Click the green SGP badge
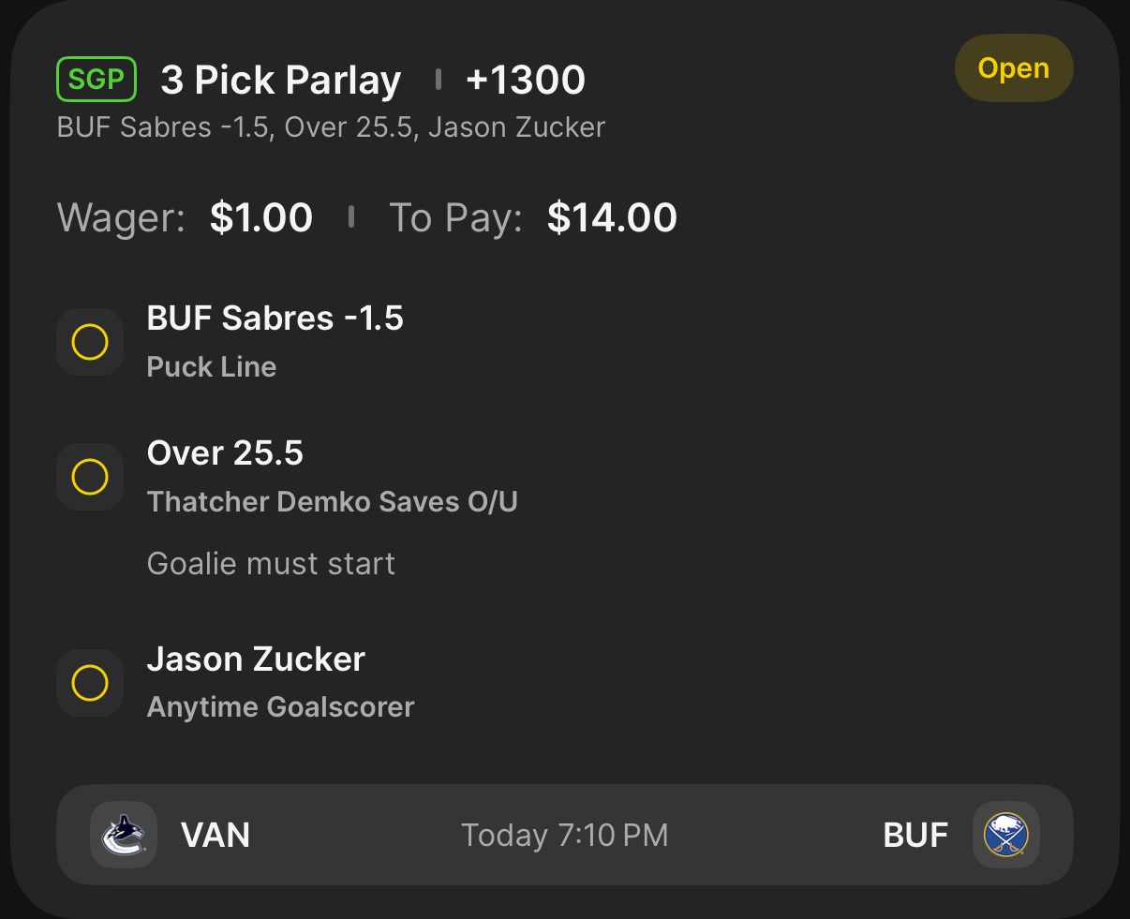This screenshot has width=1130, height=919. (97, 80)
